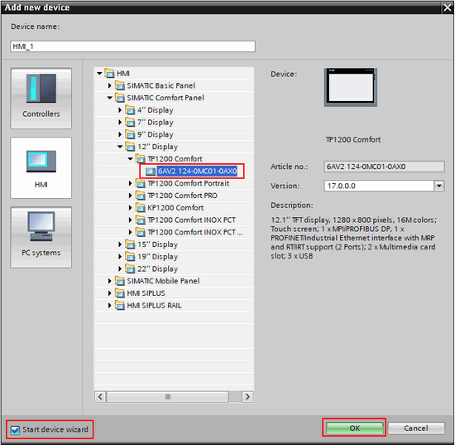Click the SIMATIC Comfort Panel folder icon
This screenshot has width=455, height=445.
pos(120,98)
